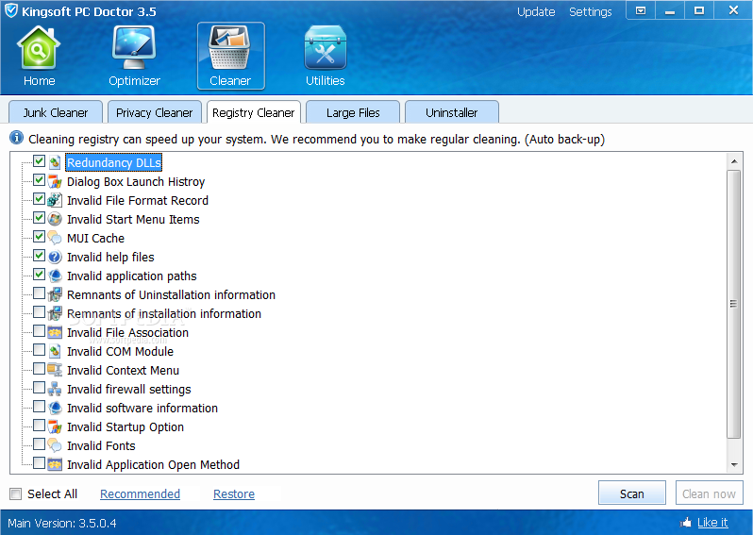Open the Update menu item
Image resolution: width=753 pixels, height=535 pixels.
click(x=536, y=11)
